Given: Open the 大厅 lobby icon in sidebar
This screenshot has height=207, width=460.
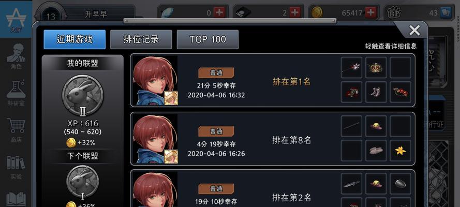Looking at the screenshot, I should coord(16,19).
